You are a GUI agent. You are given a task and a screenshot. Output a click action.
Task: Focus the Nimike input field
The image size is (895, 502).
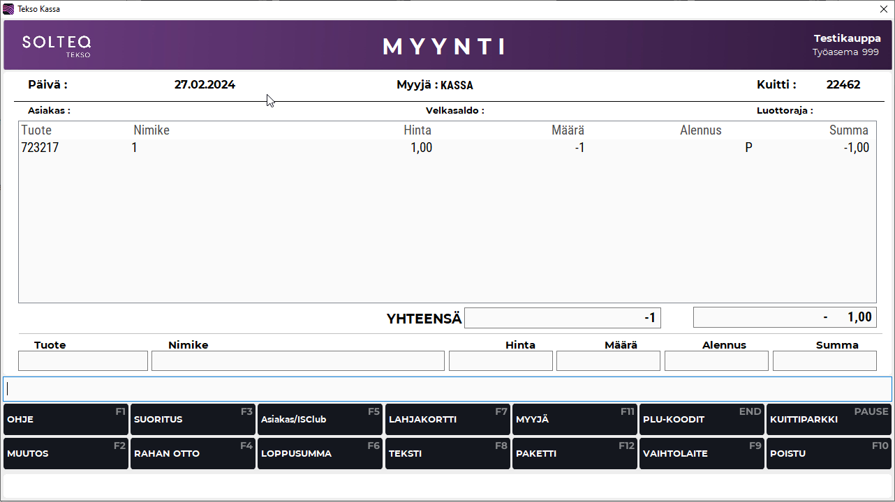pos(297,361)
